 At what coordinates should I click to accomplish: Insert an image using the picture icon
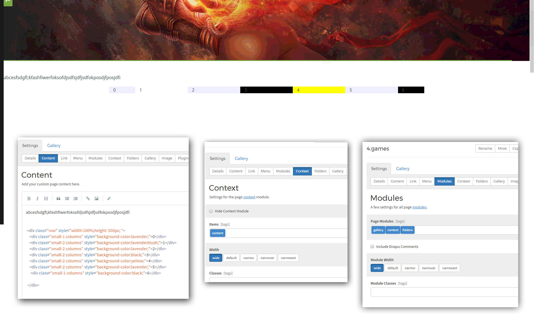(x=96, y=199)
